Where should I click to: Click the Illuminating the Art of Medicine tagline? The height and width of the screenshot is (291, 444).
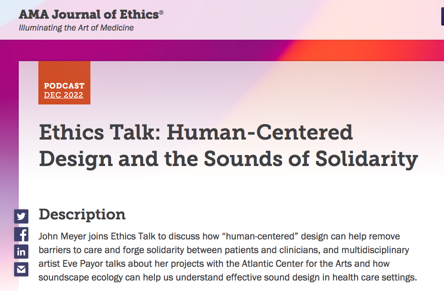pyautogui.click(x=76, y=28)
